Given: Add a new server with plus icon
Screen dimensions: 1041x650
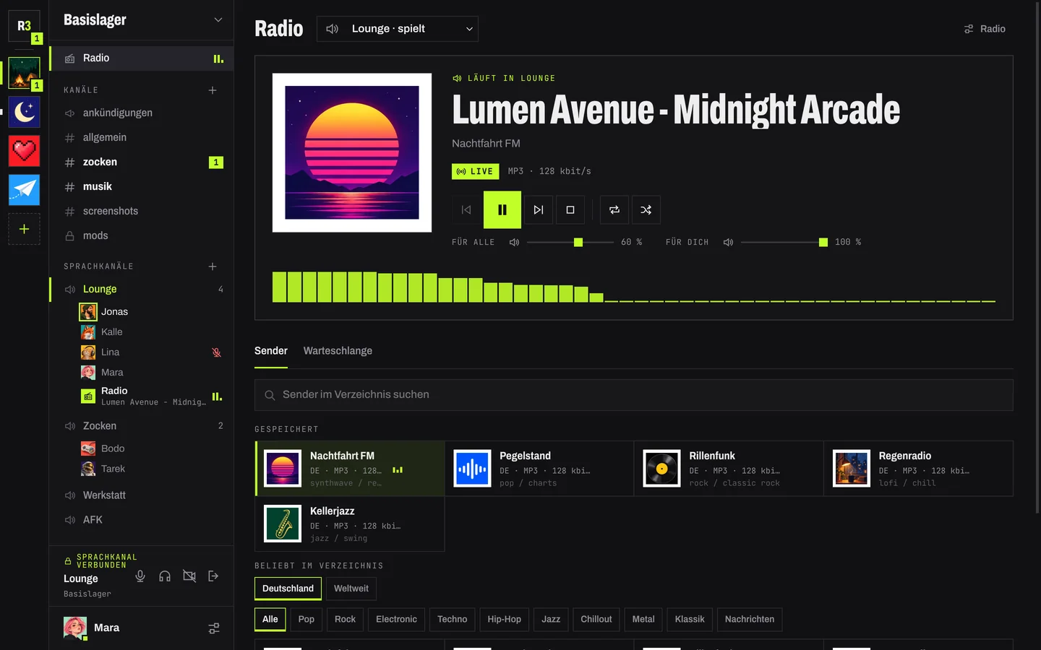Looking at the screenshot, I should coord(24,229).
